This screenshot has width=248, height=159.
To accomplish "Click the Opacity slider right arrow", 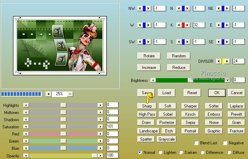I will pos(100,156).
